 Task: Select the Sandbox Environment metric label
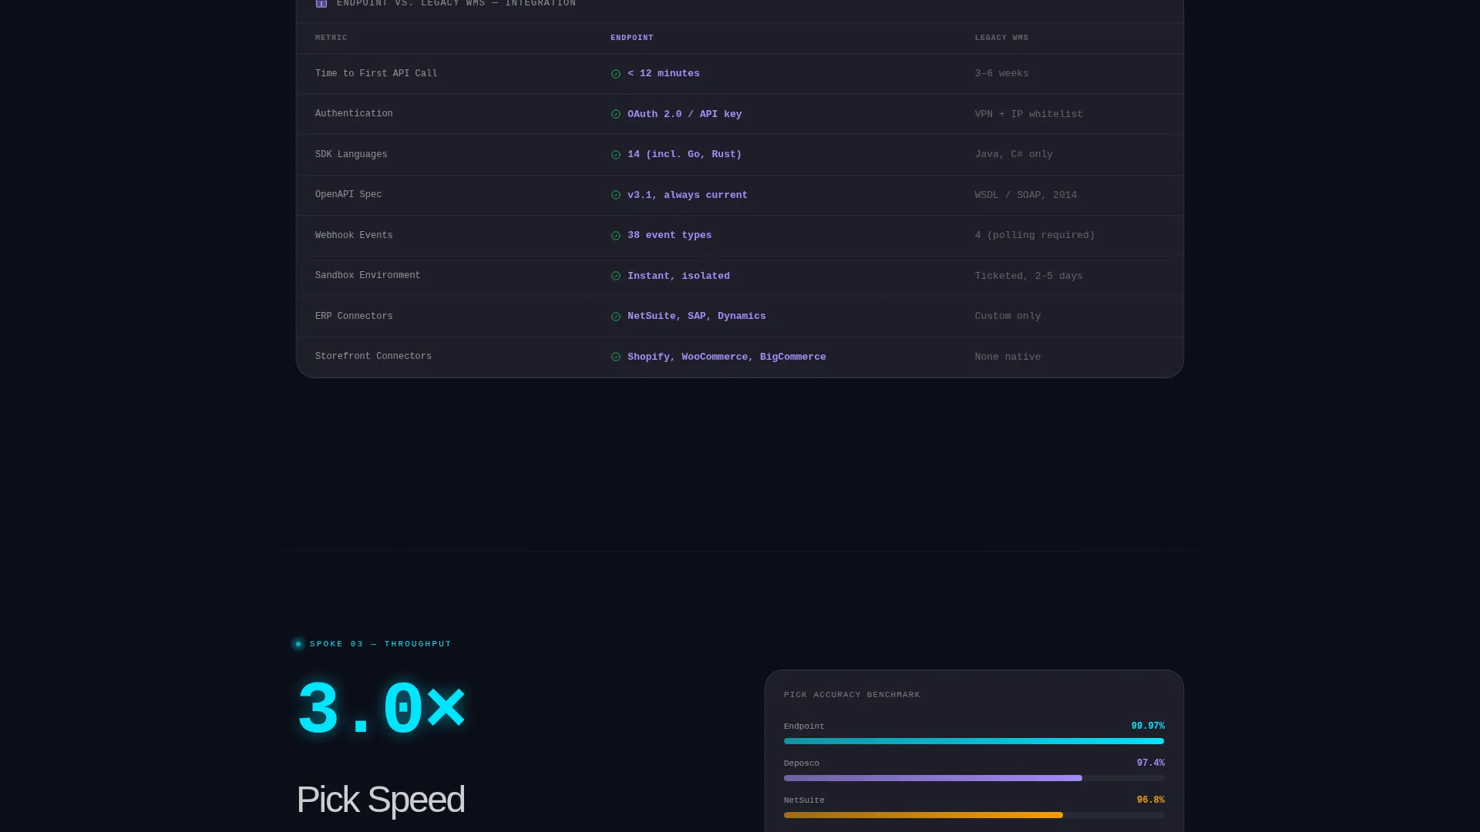pyautogui.click(x=368, y=276)
